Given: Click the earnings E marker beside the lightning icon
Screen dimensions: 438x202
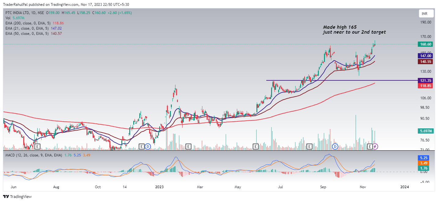Looking at the screenshot, I should (370, 147).
